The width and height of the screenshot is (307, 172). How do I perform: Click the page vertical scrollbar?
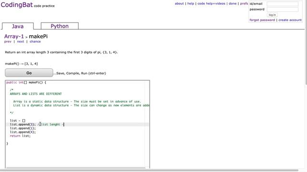[306, 42]
